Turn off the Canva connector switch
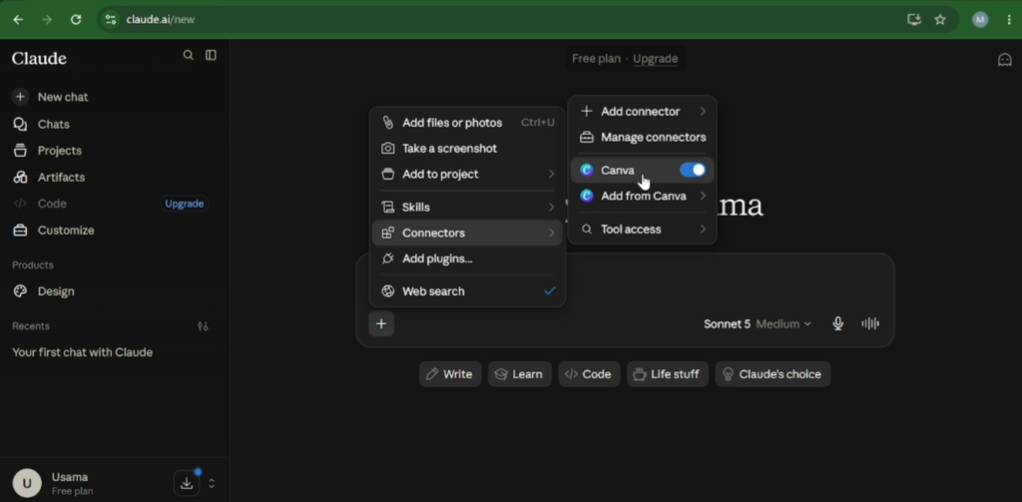The image size is (1022, 502). pos(693,170)
